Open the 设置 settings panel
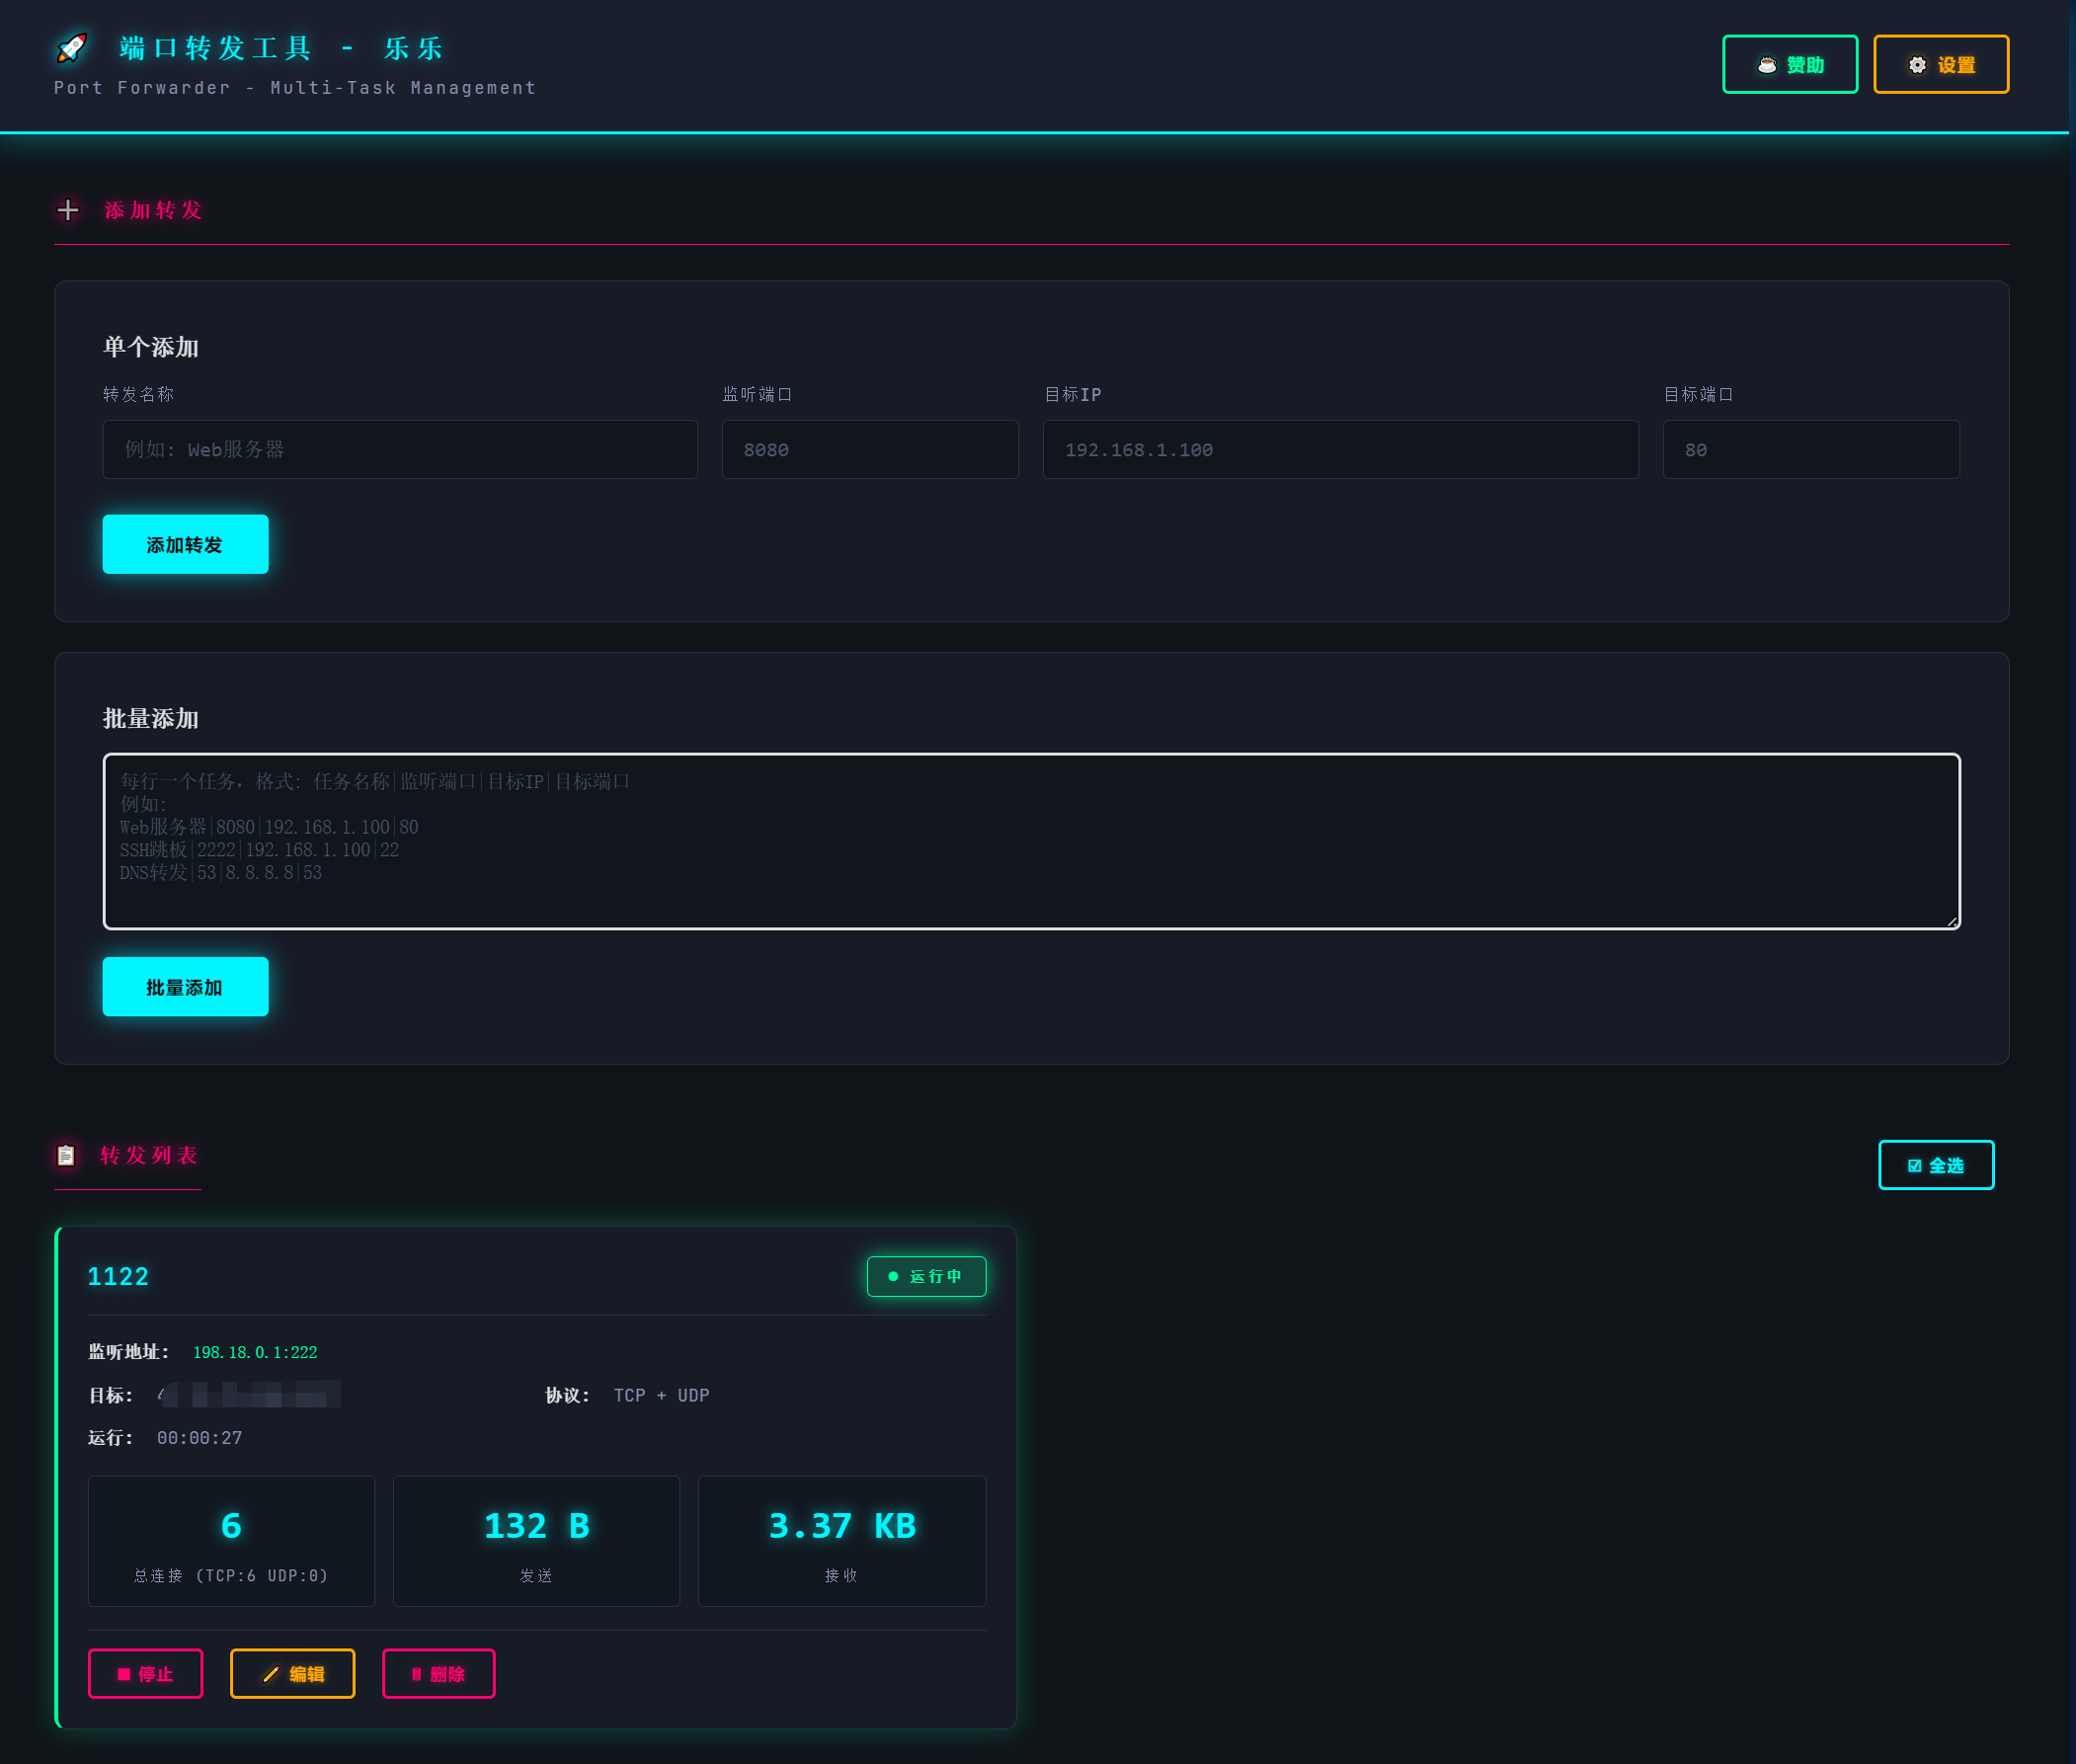 [x=1940, y=64]
